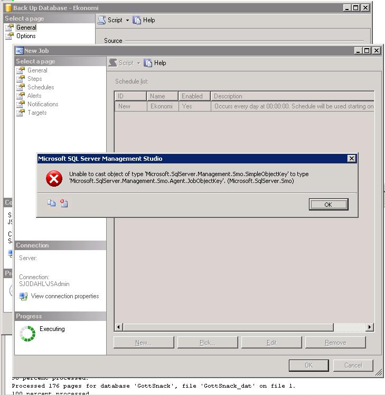The image size is (385, 395).
Task: Click the red error icon in dialog
Action: click(54, 178)
